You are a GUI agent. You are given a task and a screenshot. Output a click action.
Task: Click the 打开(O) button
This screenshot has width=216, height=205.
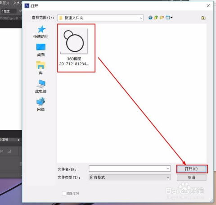(192, 169)
